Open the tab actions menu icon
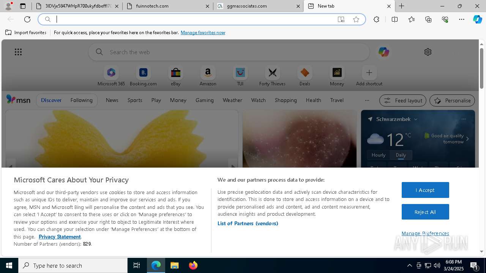This screenshot has width=486, height=273. (23, 6)
